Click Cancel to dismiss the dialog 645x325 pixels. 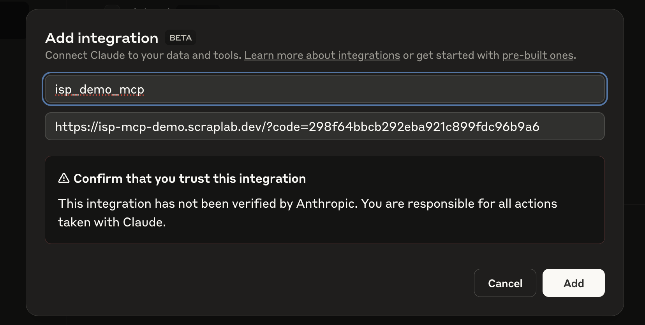tap(505, 283)
